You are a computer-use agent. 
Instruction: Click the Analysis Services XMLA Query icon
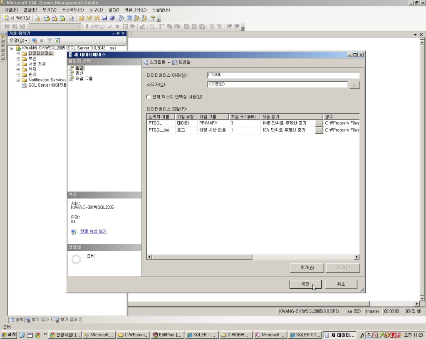point(62,18)
